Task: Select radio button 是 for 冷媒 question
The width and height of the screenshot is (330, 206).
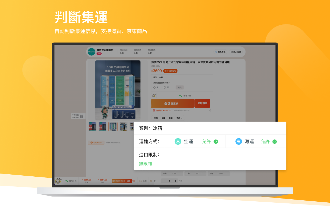Action: 154,88
